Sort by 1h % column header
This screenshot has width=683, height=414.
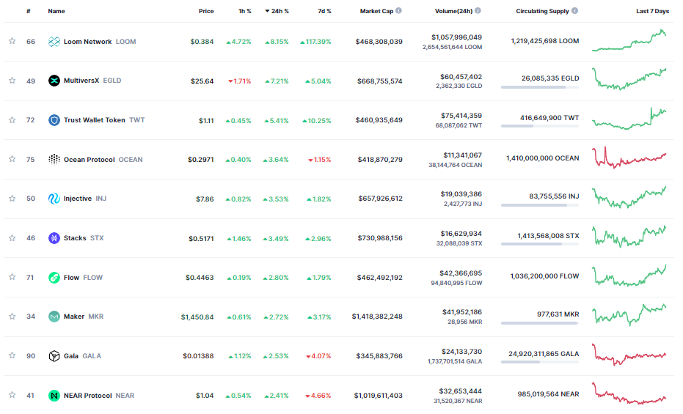point(245,11)
